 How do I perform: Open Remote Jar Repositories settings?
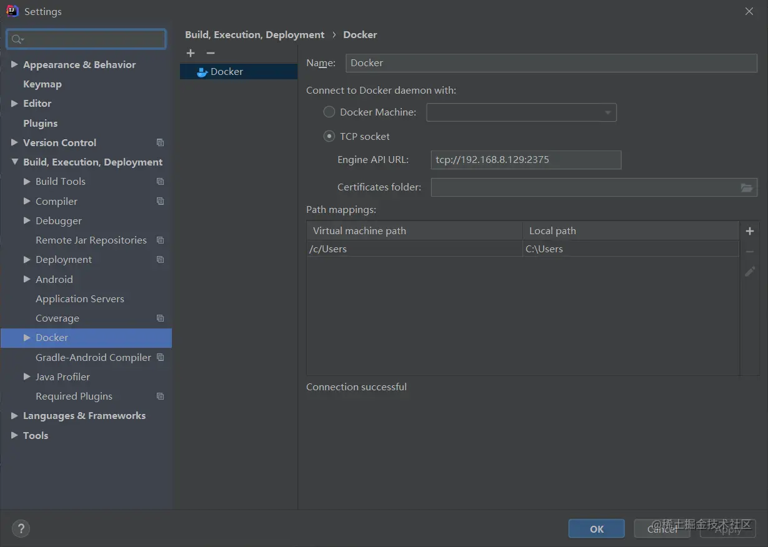tap(91, 240)
